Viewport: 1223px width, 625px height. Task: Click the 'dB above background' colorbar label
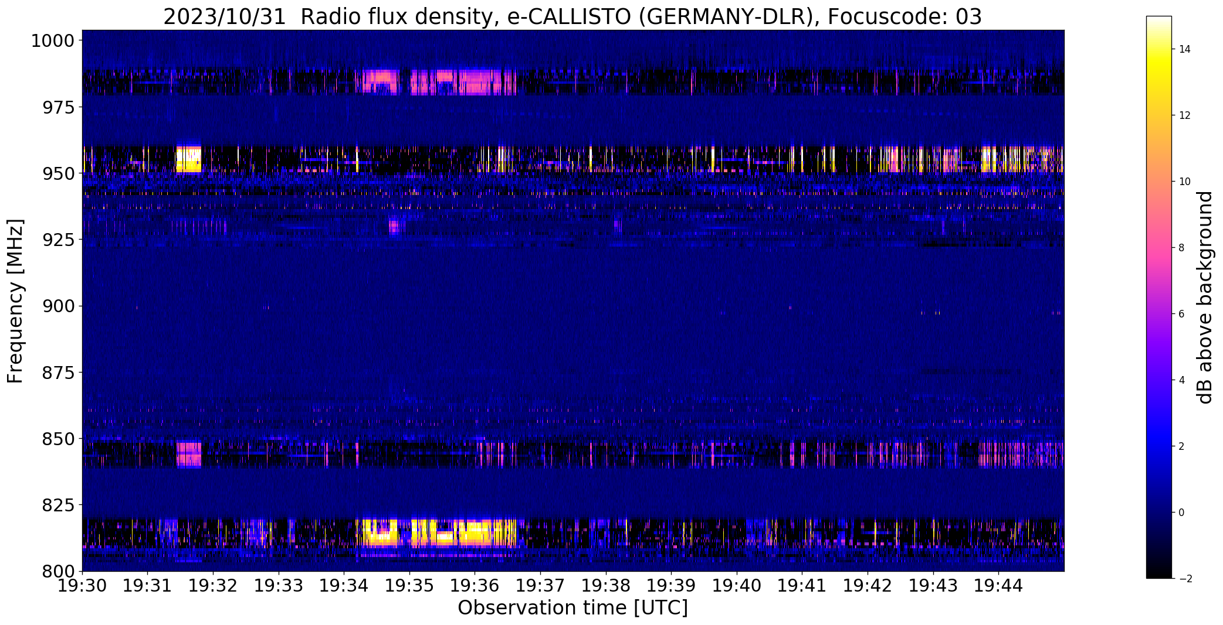pyautogui.click(x=1206, y=298)
